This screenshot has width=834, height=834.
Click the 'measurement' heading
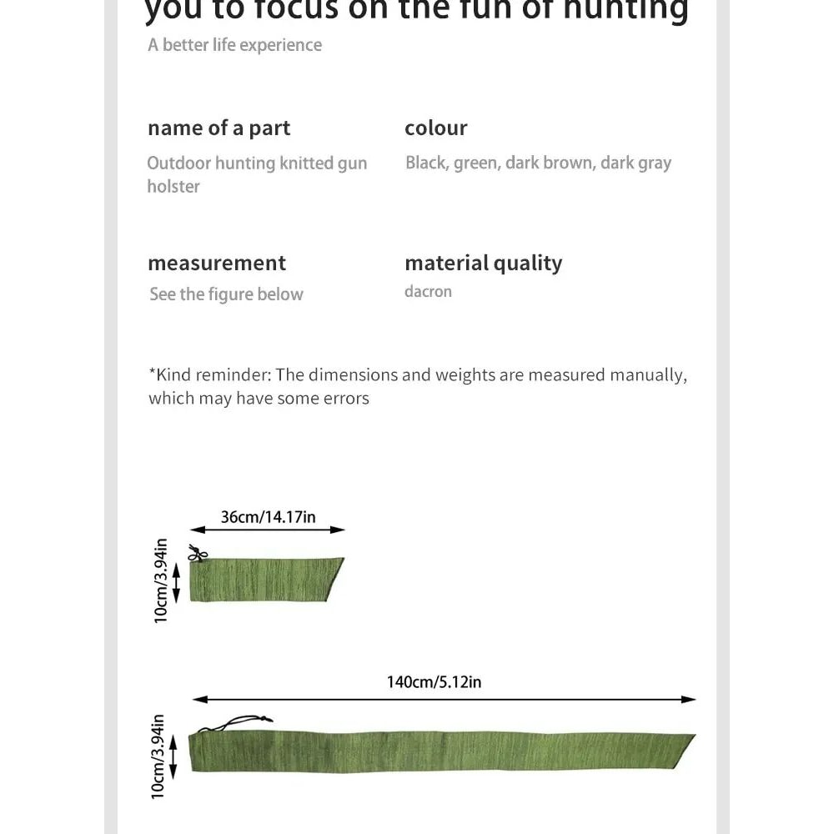[216, 264]
